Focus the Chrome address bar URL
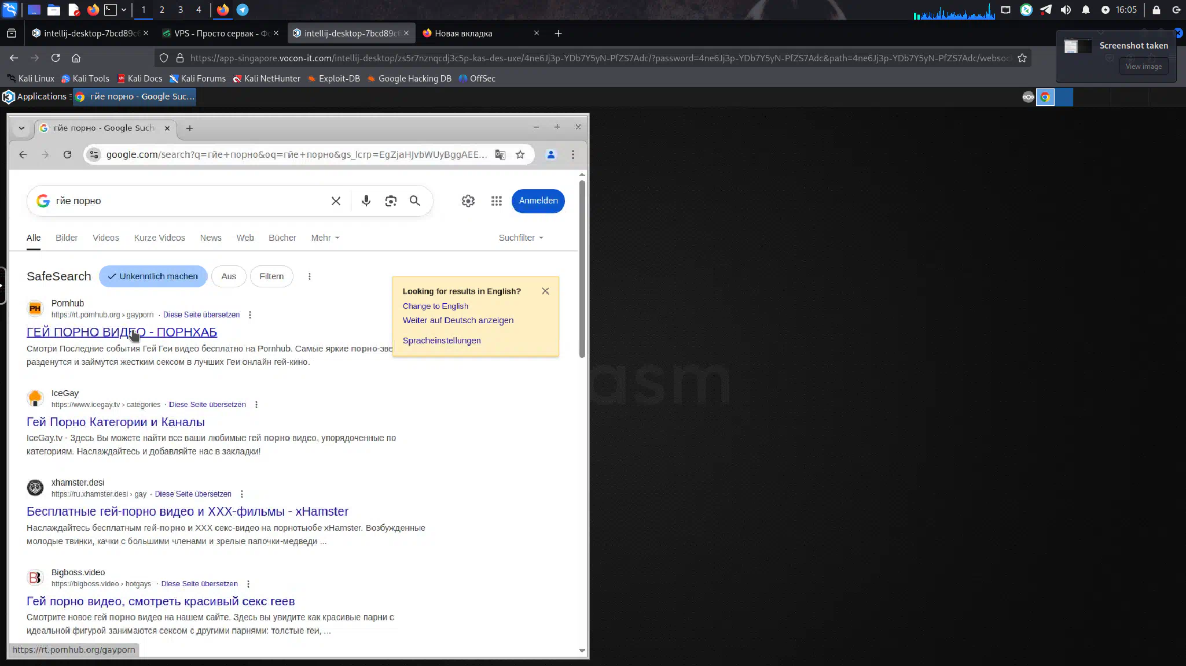The width and height of the screenshot is (1186, 666). (296, 154)
